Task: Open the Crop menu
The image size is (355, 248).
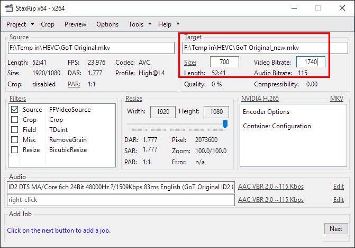Action: point(48,24)
